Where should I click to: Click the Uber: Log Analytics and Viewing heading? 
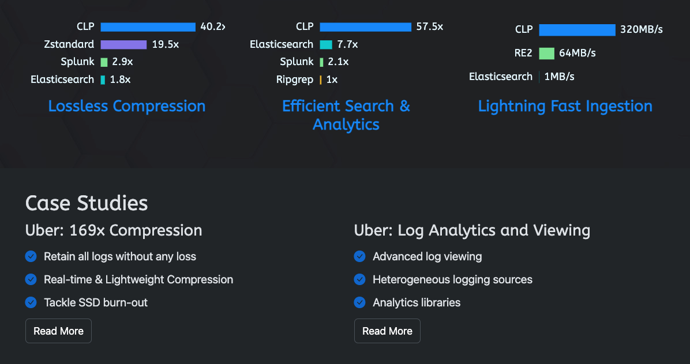click(x=472, y=230)
